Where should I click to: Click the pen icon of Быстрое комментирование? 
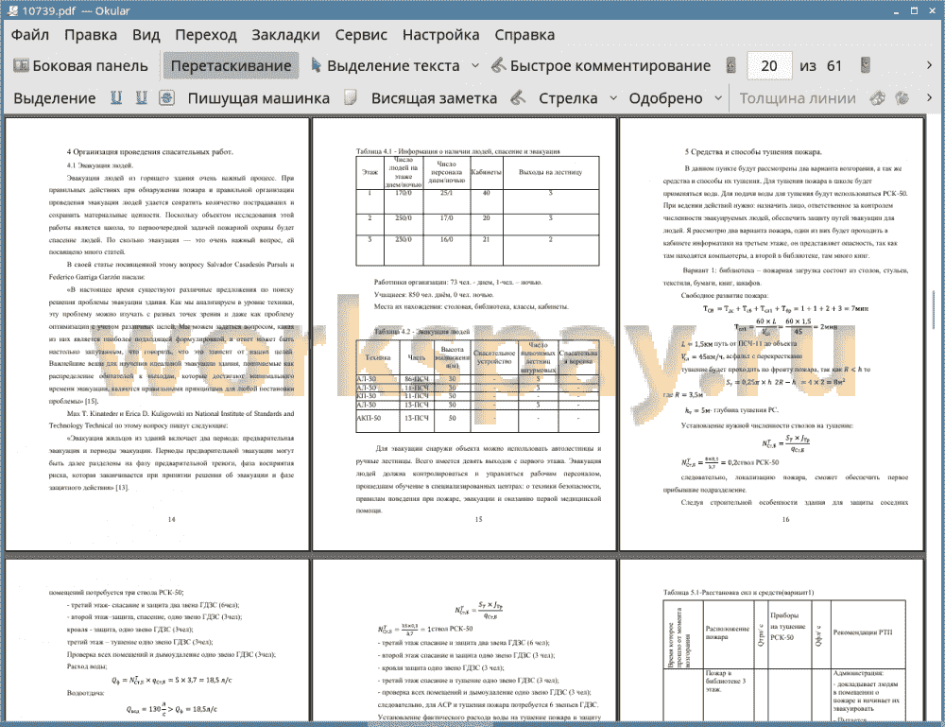click(498, 66)
